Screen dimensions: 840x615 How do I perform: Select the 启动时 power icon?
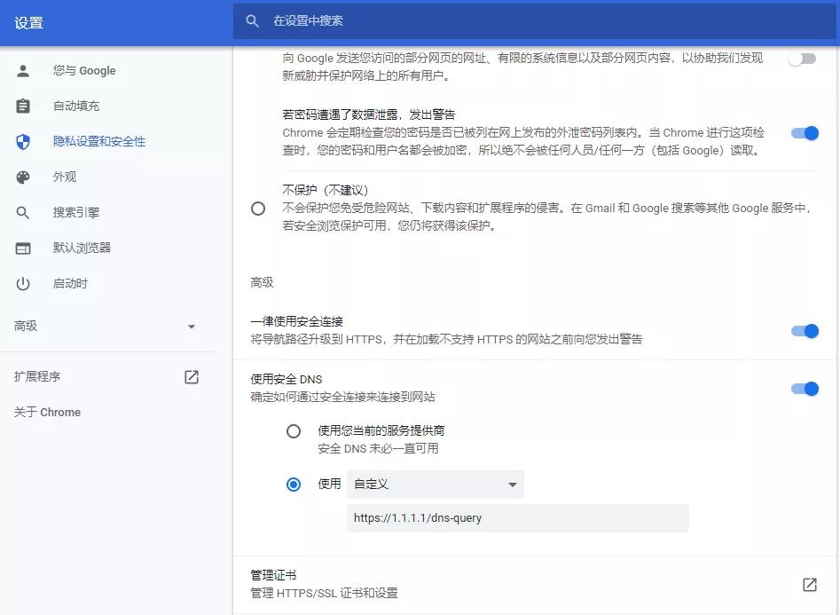click(x=22, y=283)
